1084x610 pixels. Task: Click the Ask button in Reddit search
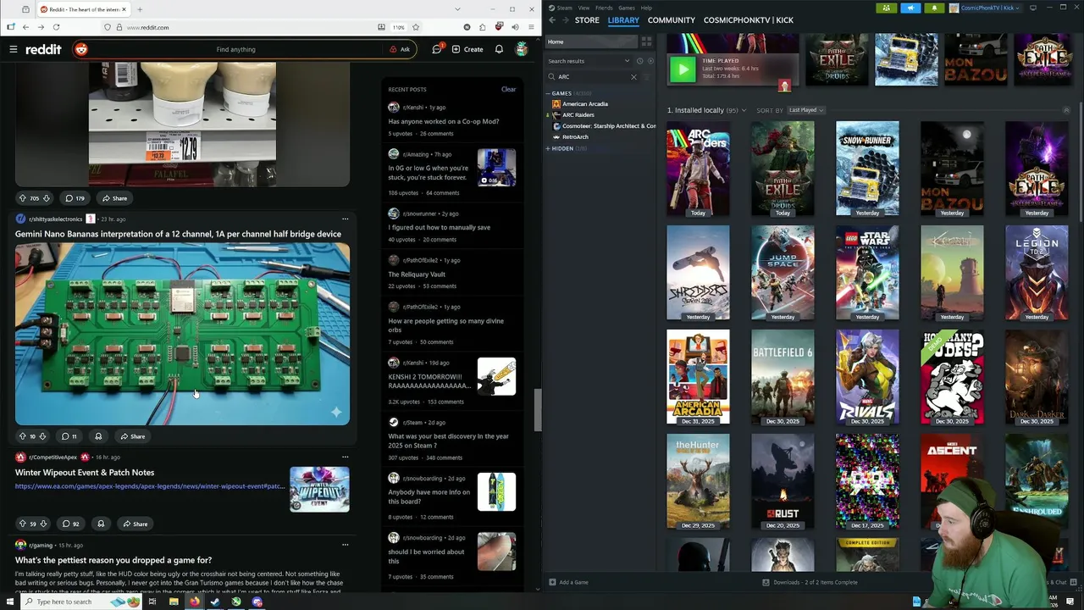point(400,49)
